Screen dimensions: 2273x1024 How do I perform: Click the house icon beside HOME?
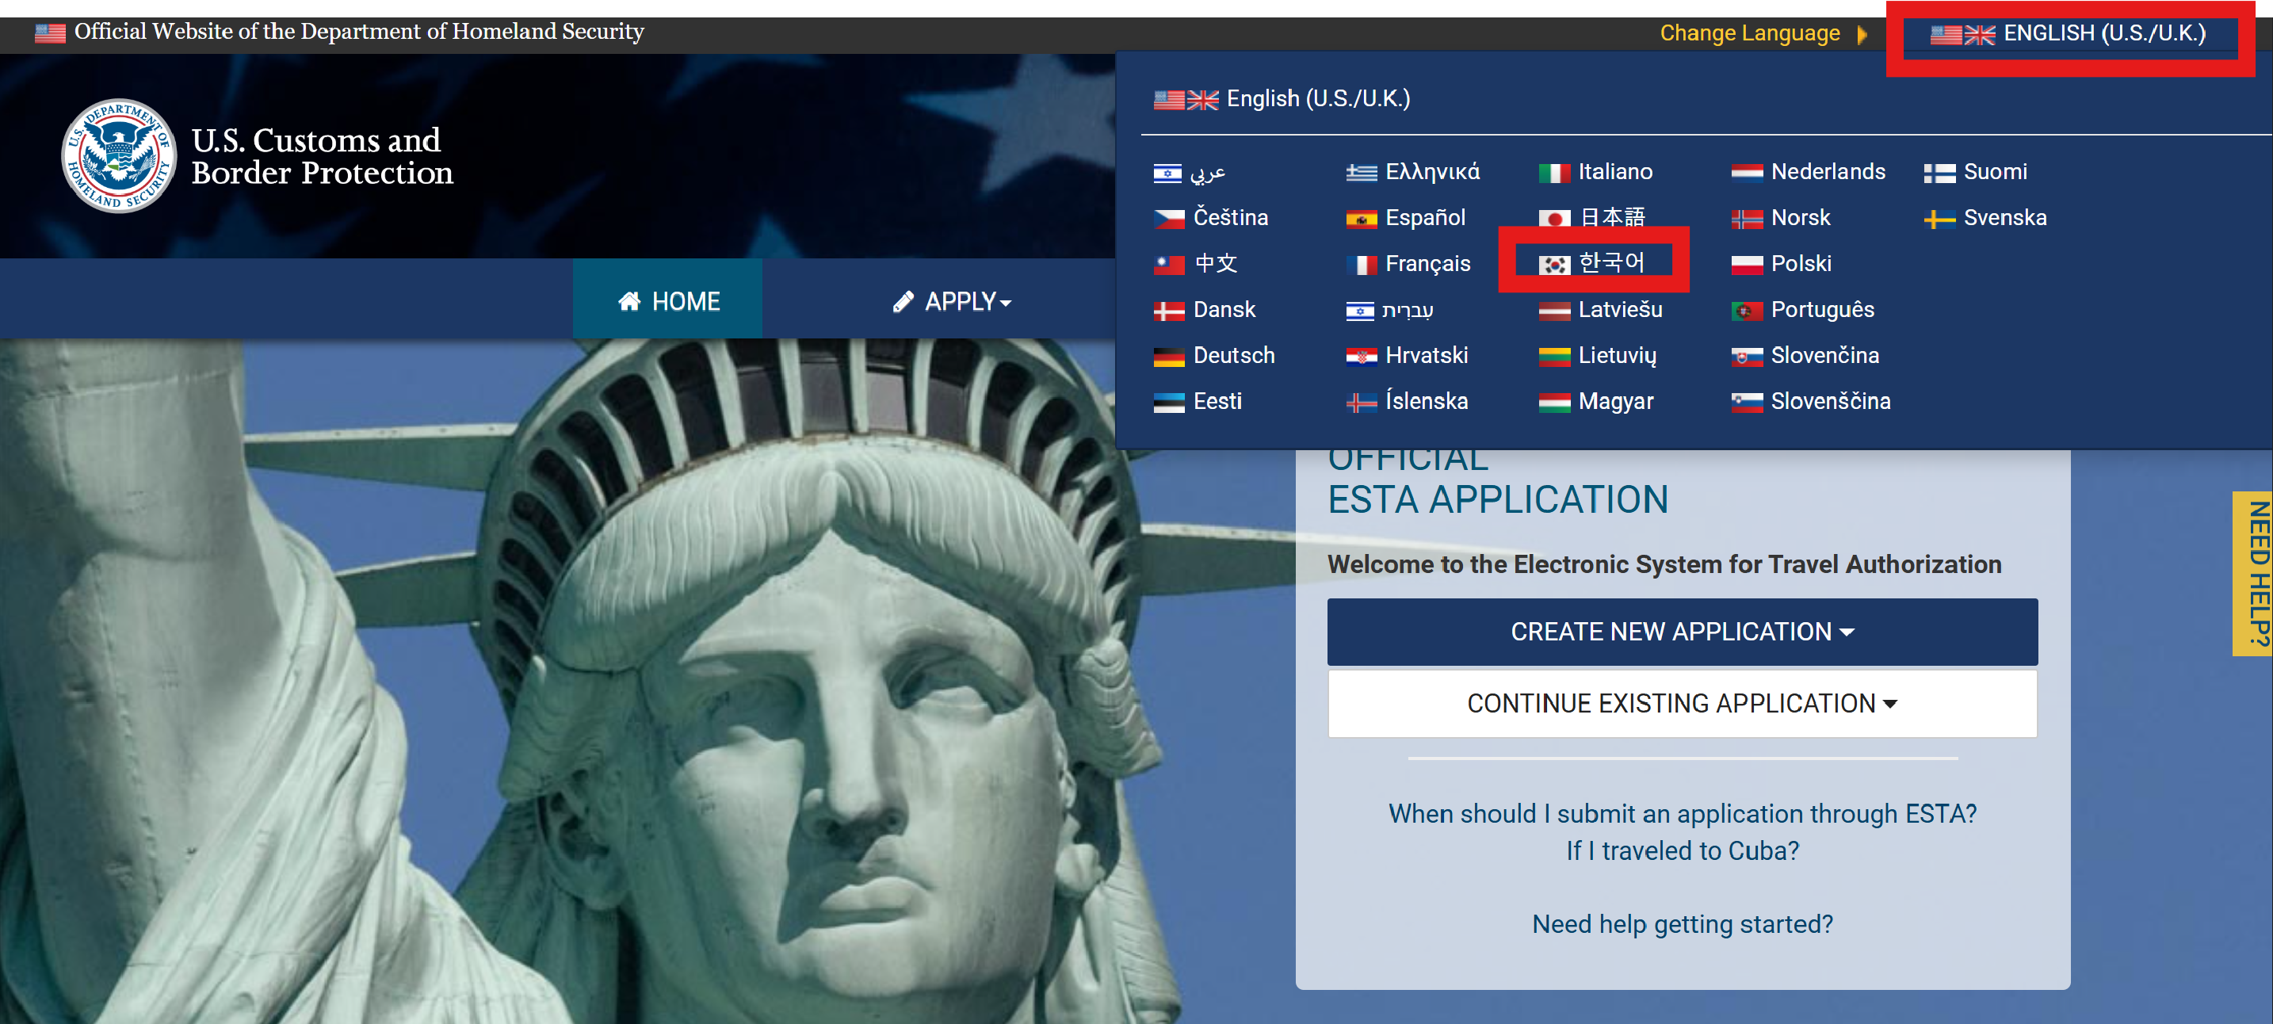tap(629, 302)
